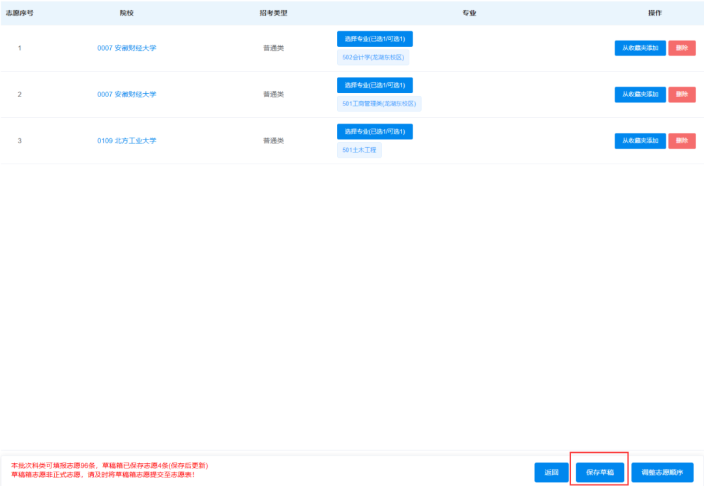Click 从收藏夹添加 in the first row
The width and height of the screenshot is (704, 486).
[639, 48]
